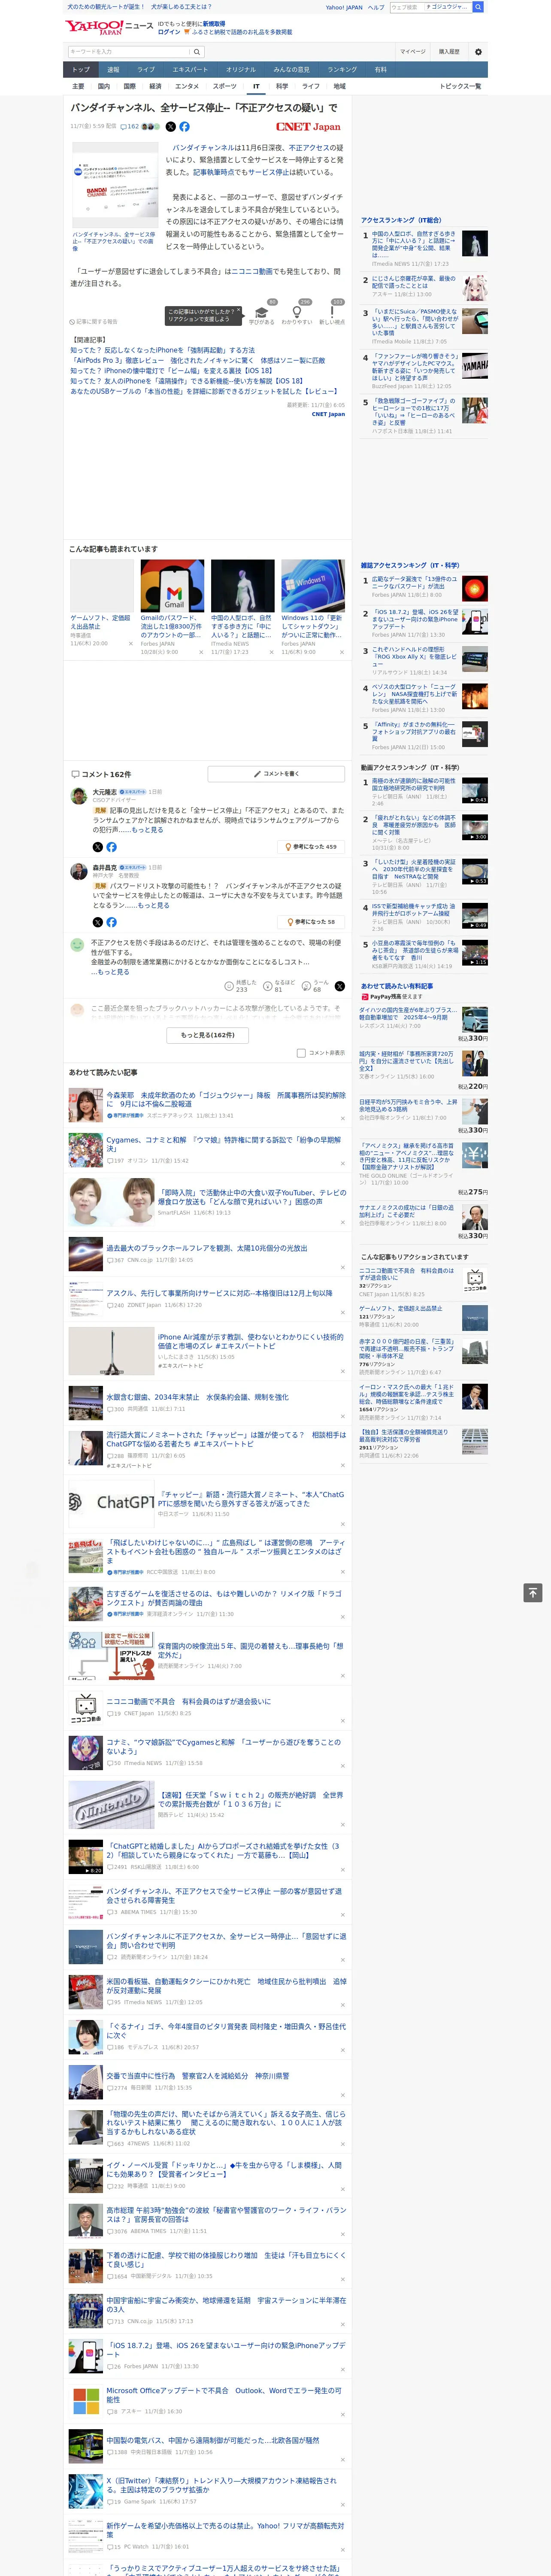Close the reaction tooltip popup
The image size is (551, 2576).
[x=238, y=311]
